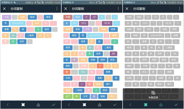184x109 pixels.
Task: Select the 微信 word chip on left screen
Action: click(48, 17)
